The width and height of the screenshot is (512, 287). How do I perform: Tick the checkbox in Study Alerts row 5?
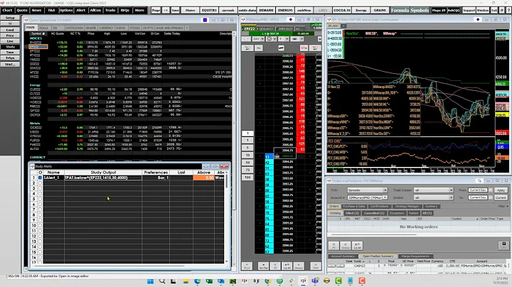pos(40,199)
